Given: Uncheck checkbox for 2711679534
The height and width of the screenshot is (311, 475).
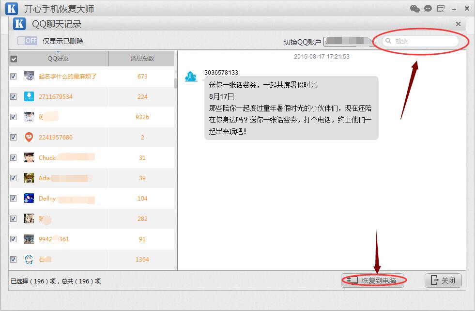Looking at the screenshot, I should click(x=14, y=96).
